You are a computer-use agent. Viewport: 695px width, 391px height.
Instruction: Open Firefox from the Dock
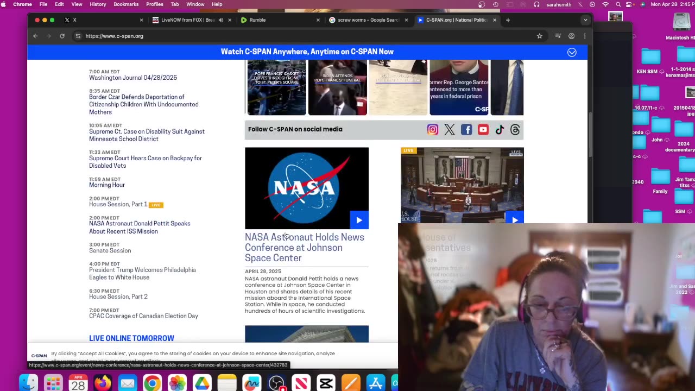(103, 383)
